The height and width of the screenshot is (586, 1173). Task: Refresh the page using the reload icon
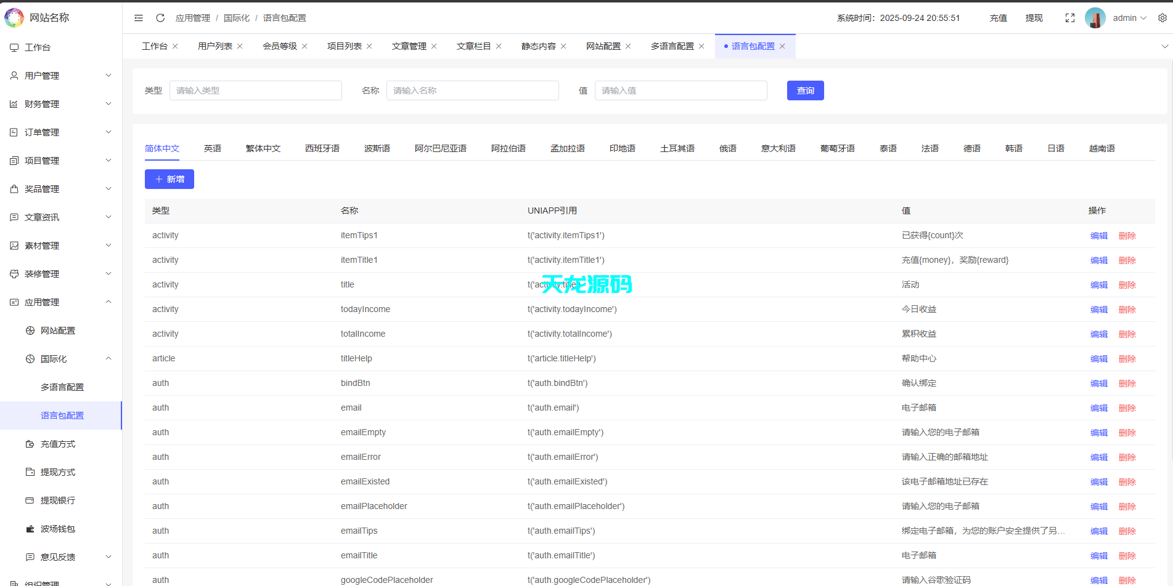pyautogui.click(x=160, y=18)
